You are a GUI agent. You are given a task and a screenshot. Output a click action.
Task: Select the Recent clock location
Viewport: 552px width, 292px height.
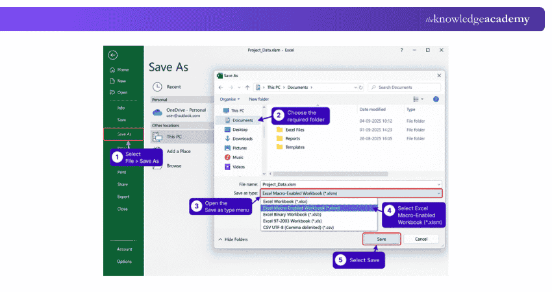pos(167,86)
